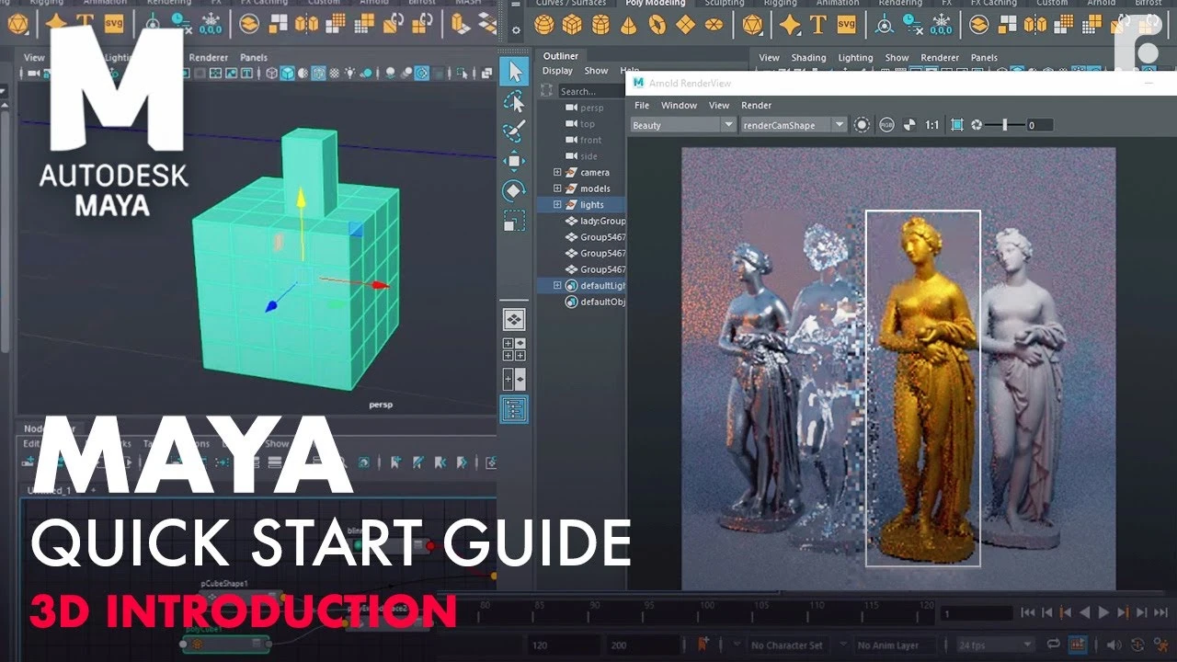Image resolution: width=1177 pixels, height=662 pixels.
Task: Open the Outliner Display menu
Action: [557, 71]
